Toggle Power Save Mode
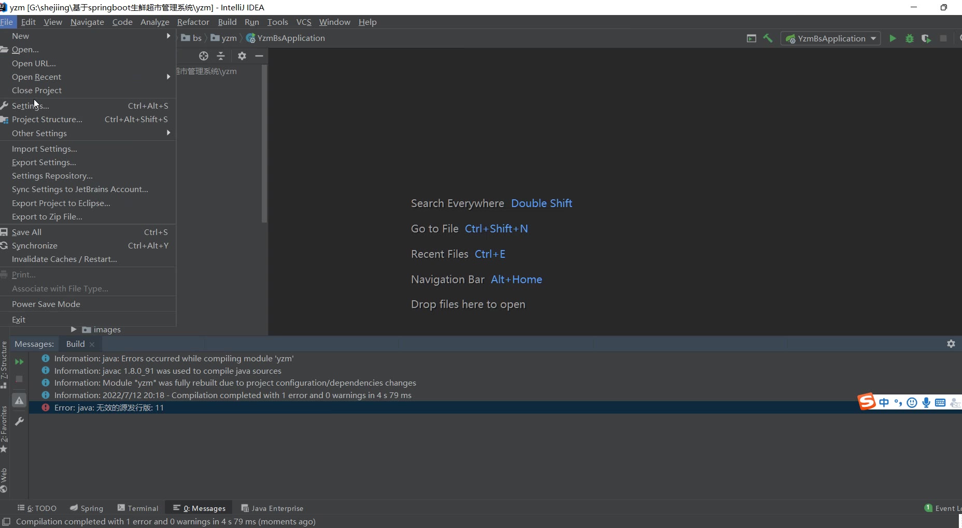Viewport: 962px width, 528px height. coord(88,304)
